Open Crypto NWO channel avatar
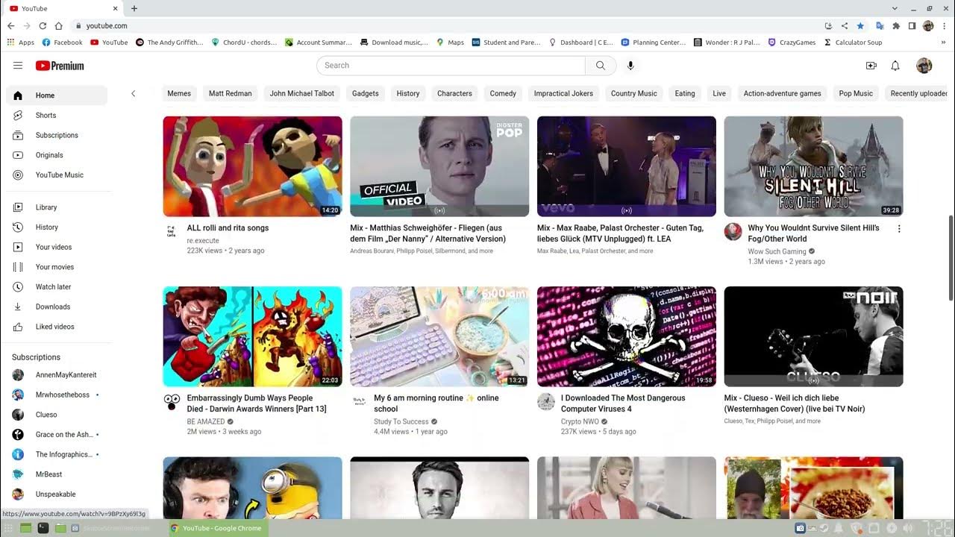The height and width of the screenshot is (537, 955). tap(546, 402)
